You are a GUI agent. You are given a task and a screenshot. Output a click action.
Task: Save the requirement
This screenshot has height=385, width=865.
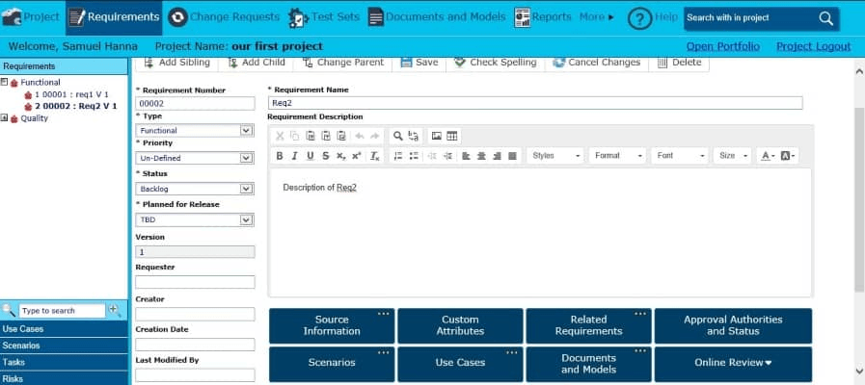click(419, 63)
